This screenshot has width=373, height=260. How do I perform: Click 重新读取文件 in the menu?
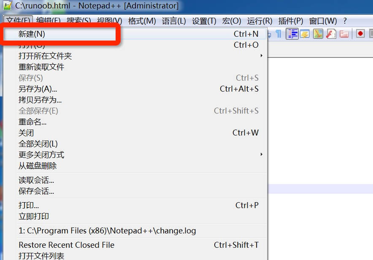41,67
